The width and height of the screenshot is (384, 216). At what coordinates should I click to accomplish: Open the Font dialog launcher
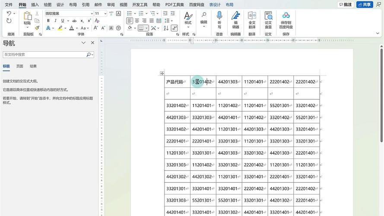pyautogui.click(x=122, y=35)
